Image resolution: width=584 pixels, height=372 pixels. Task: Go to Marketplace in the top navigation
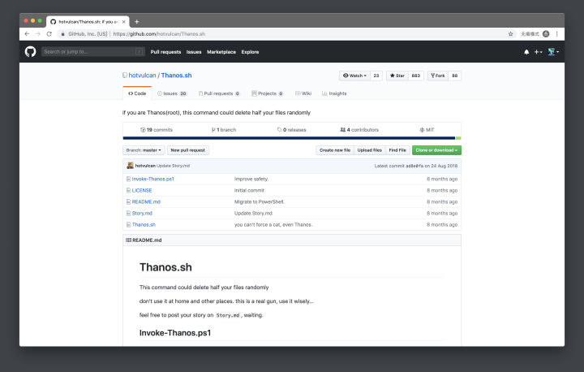tap(221, 52)
